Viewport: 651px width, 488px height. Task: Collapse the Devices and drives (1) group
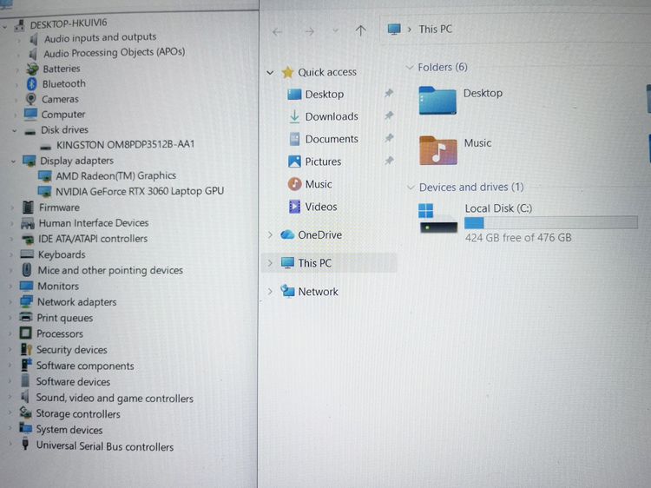(411, 188)
